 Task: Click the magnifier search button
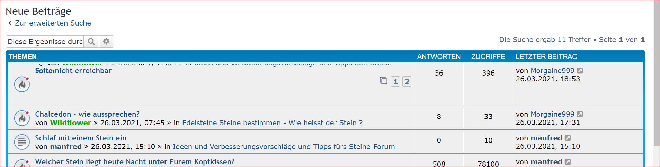91,41
